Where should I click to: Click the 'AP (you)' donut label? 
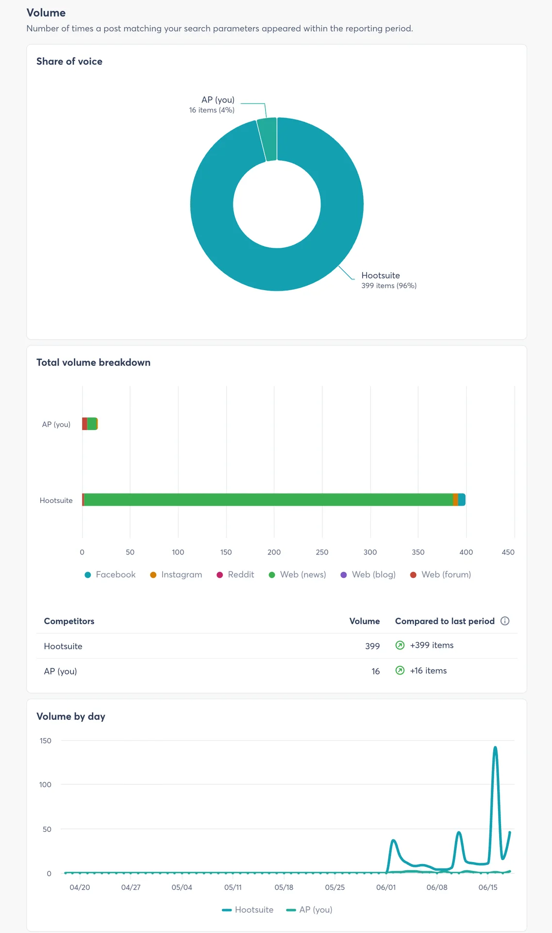(218, 100)
